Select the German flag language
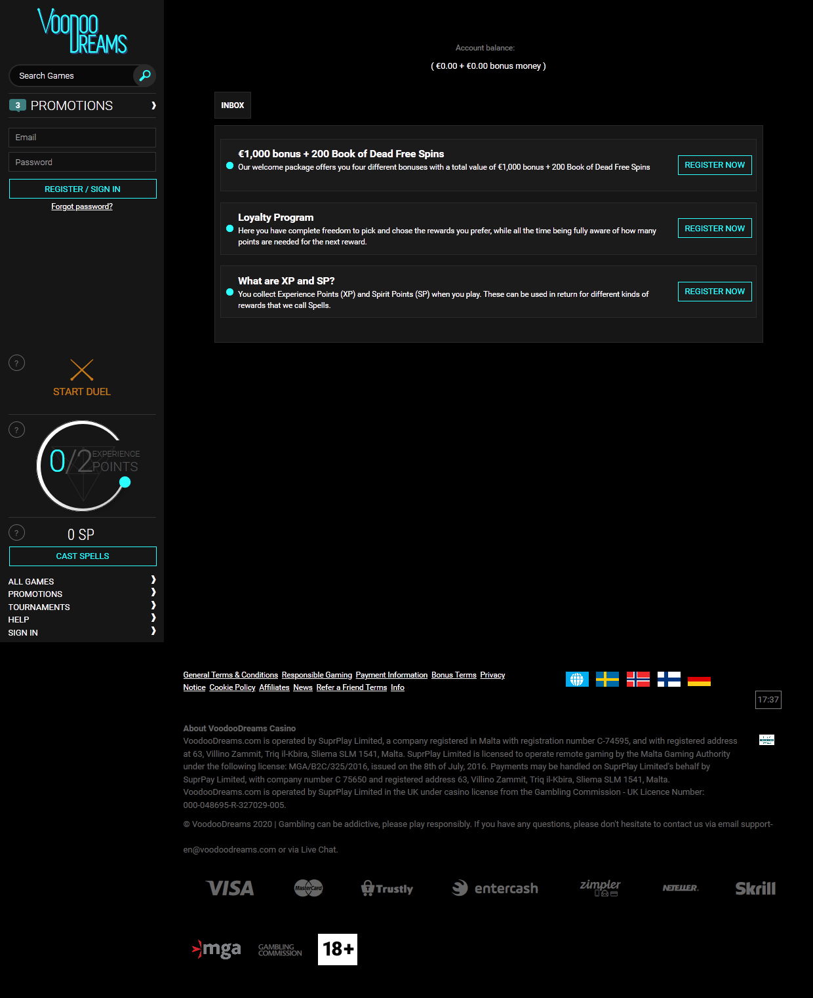The height and width of the screenshot is (998, 813). click(x=699, y=680)
